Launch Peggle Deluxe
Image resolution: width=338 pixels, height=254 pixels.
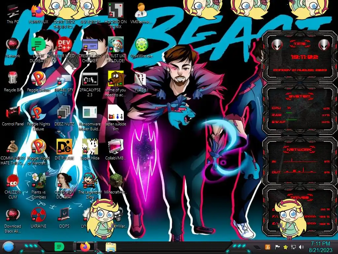click(38, 82)
